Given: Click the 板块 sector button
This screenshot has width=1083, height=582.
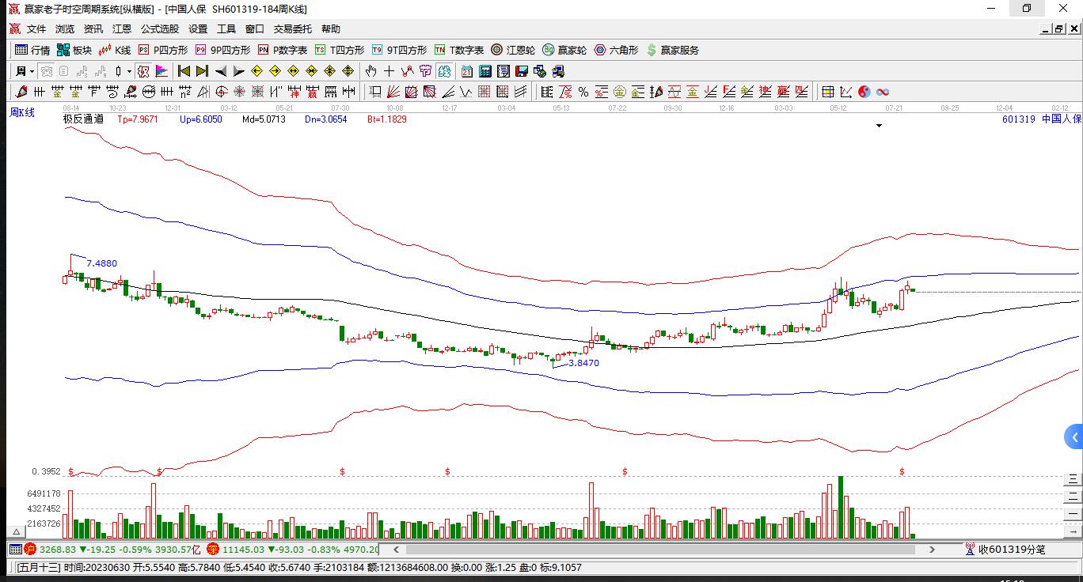Looking at the screenshot, I should [x=74, y=50].
